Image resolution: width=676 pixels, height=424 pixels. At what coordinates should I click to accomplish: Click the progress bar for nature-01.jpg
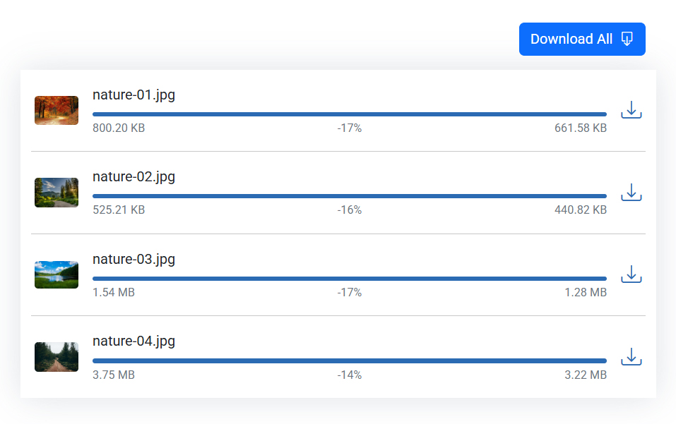349,114
